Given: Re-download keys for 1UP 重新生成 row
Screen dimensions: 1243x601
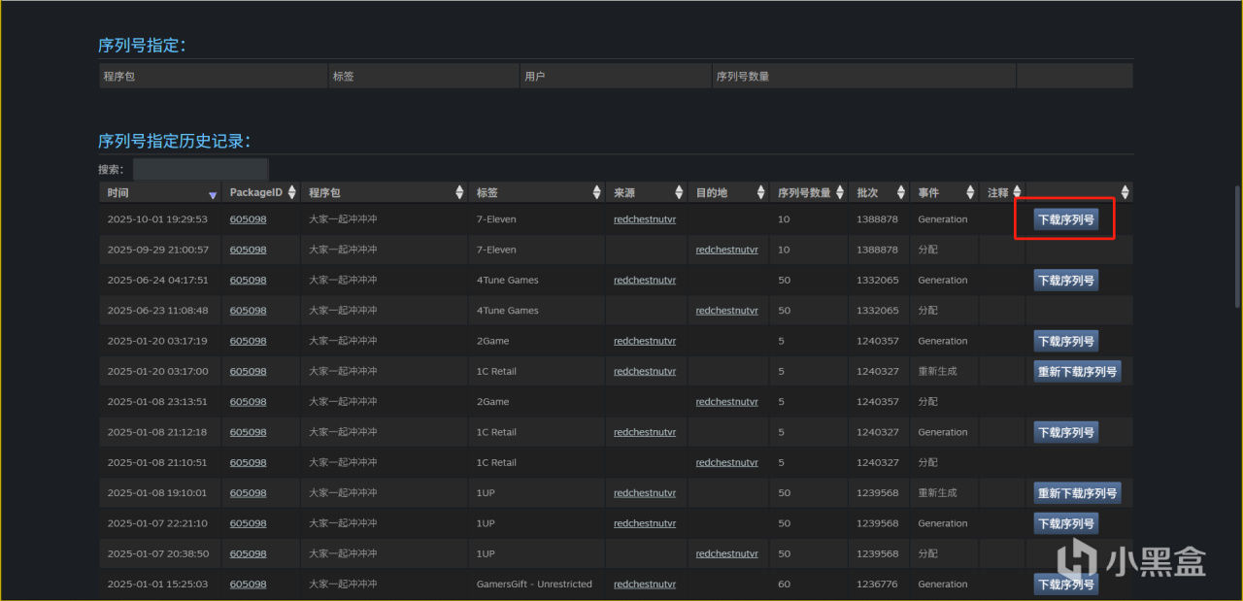Looking at the screenshot, I should click(1077, 493).
